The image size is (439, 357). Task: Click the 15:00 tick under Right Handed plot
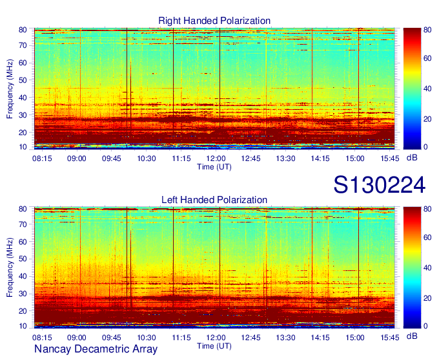(355, 158)
